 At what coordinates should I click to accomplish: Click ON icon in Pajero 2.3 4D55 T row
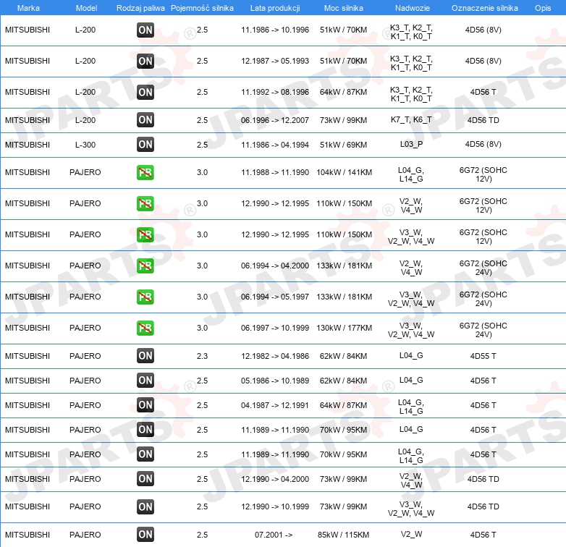point(145,356)
